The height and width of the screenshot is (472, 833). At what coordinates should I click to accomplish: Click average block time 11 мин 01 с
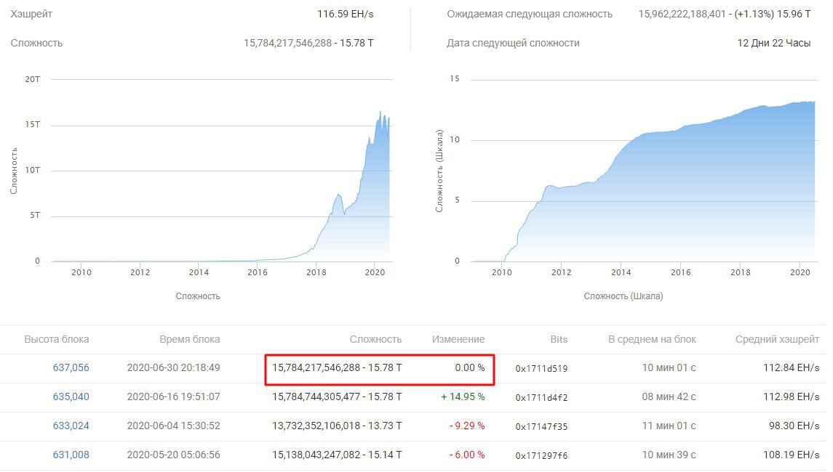tap(669, 426)
